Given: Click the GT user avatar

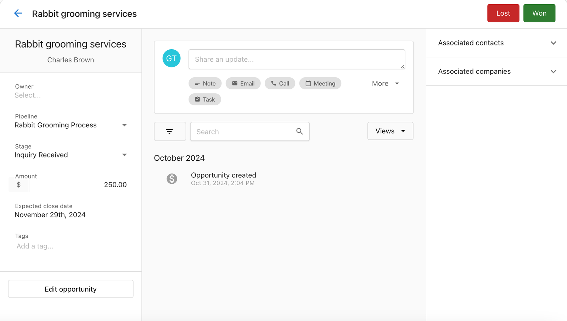Looking at the screenshot, I should tap(172, 59).
